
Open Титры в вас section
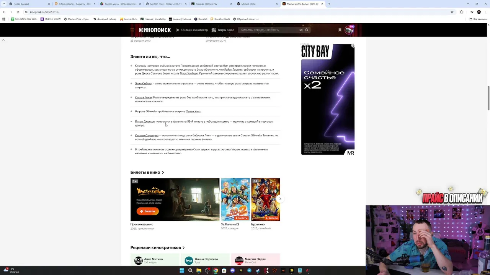pos(223,30)
